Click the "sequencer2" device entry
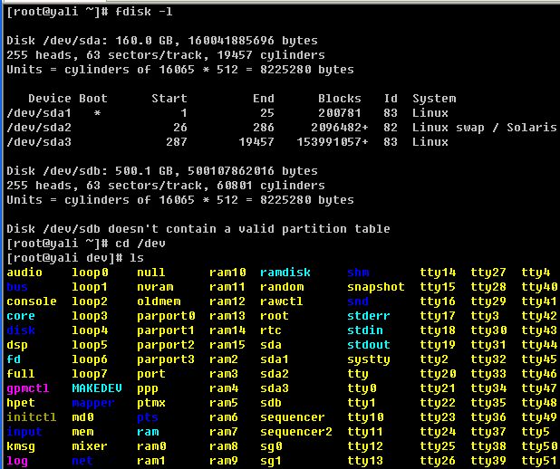The width and height of the screenshot is (560, 469). (x=295, y=432)
